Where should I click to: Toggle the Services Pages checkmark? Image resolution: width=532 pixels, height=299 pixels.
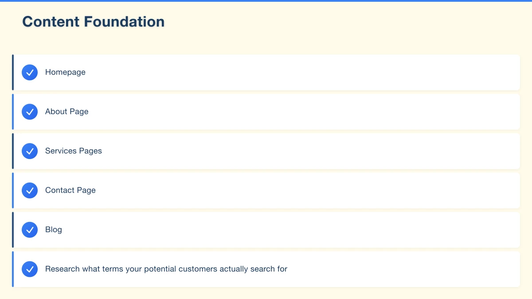[30, 151]
